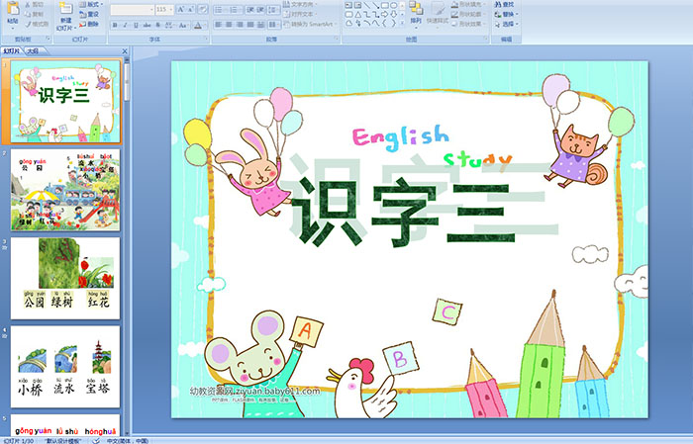The height and width of the screenshot is (444, 693).
Task: Click Reset (重设) slide button
Action: (89, 15)
